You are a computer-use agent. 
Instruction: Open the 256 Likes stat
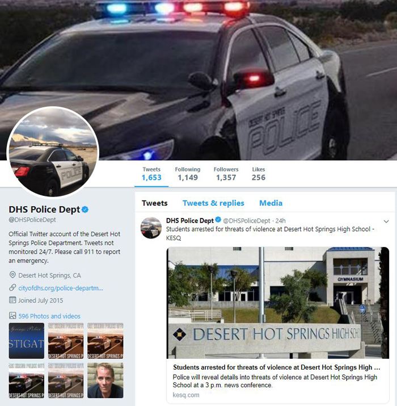click(259, 174)
